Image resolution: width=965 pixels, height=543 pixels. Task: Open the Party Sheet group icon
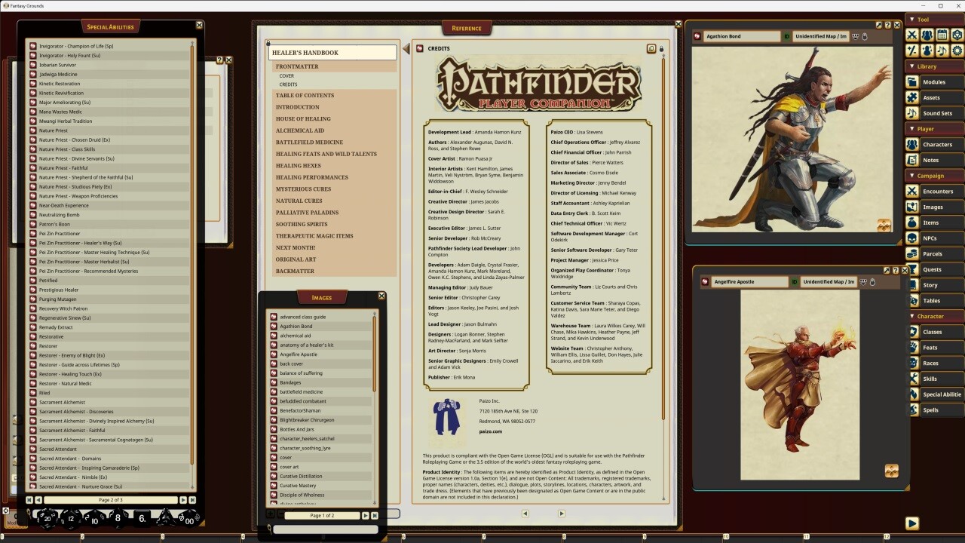[x=927, y=35]
